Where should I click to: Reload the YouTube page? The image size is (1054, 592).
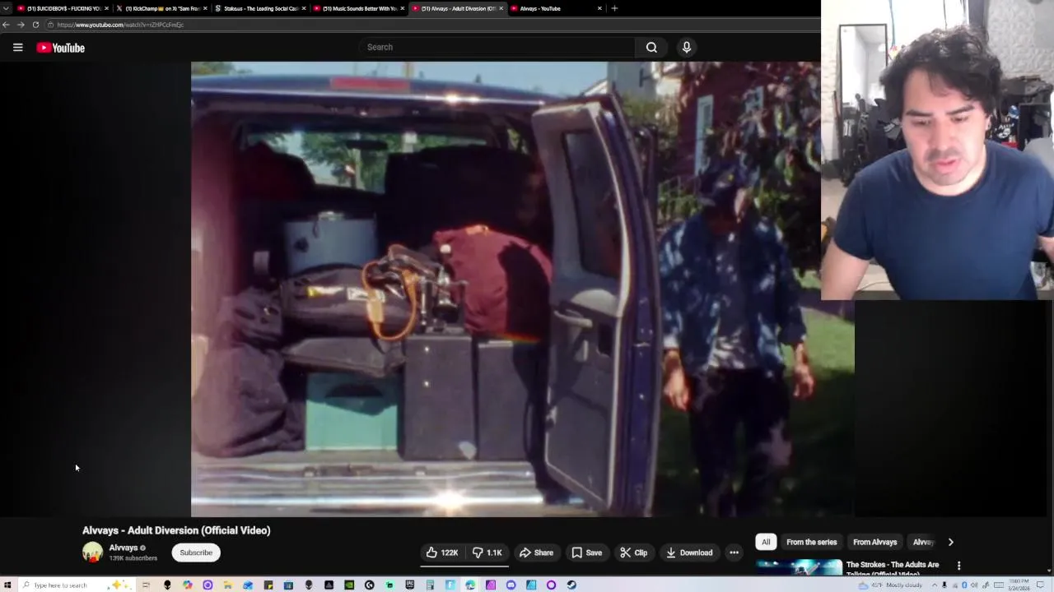[35, 25]
